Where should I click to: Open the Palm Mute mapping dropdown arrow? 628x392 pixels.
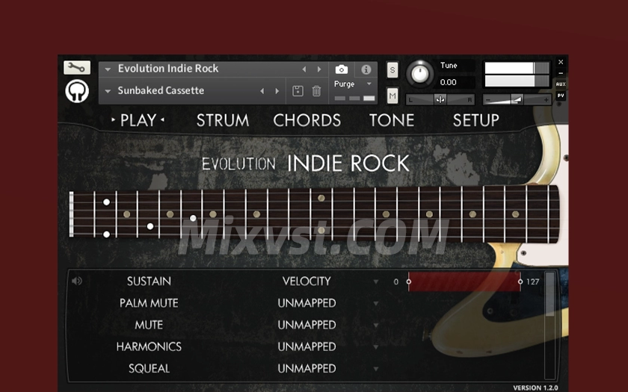pyautogui.click(x=376, y=304)
